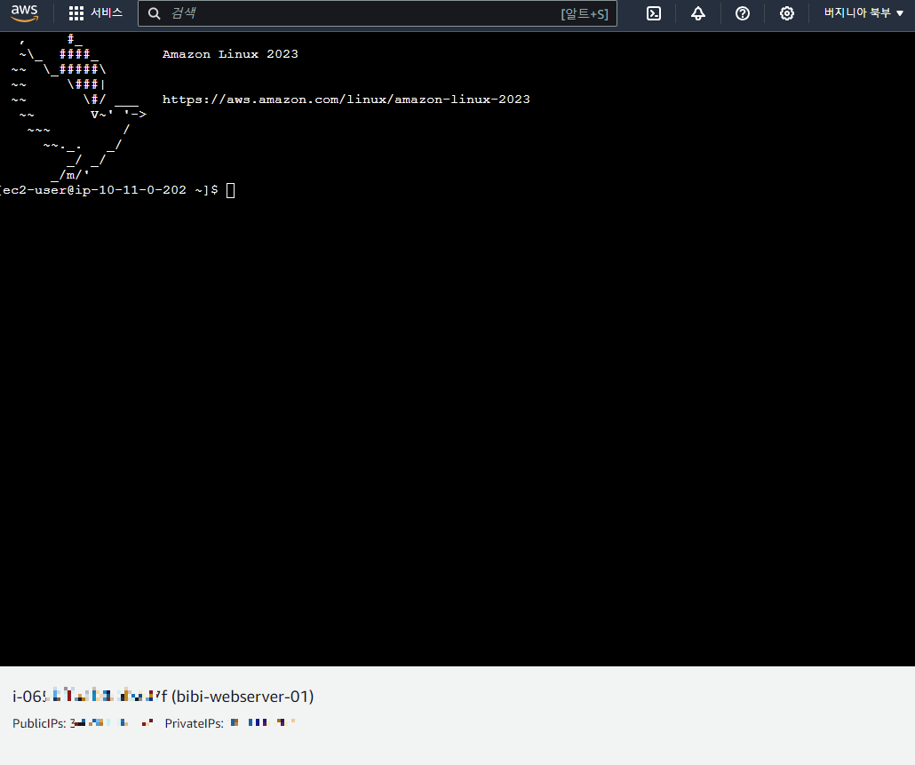Open the AWS console home logo
This screenshot has width=915, height=765.
pyautogui.click(x=25, y=13)
